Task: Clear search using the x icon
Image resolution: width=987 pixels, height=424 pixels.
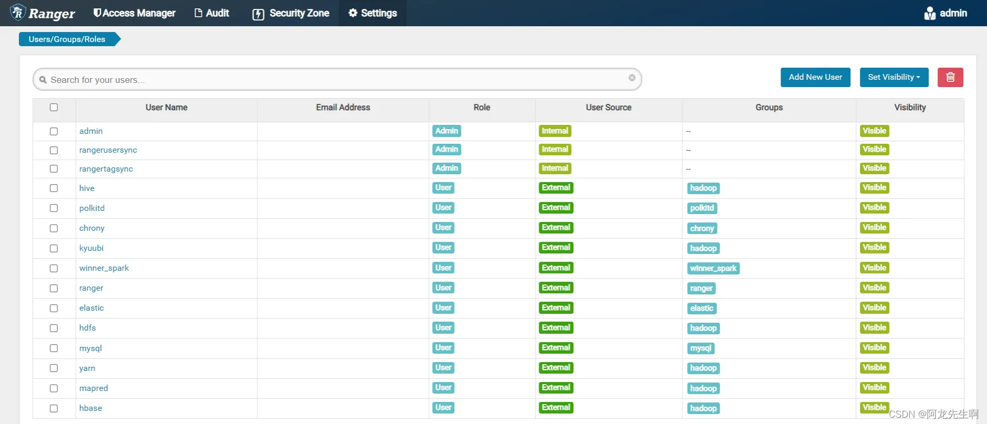Action: [632, 78]
